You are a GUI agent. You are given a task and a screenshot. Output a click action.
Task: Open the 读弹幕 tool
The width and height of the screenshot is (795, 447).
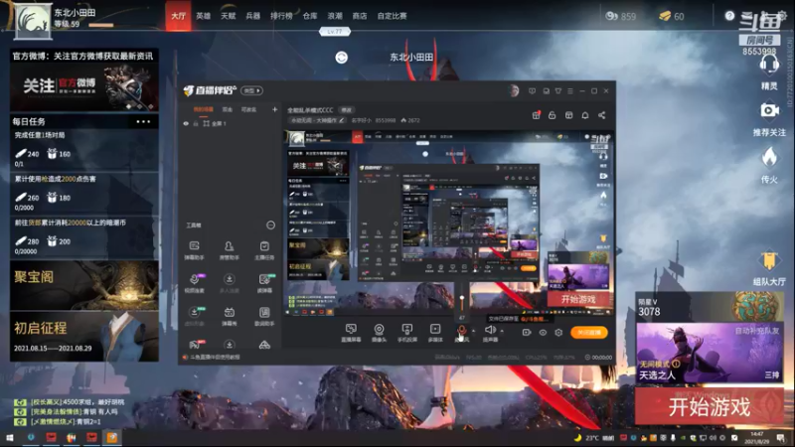coord(264,283)
